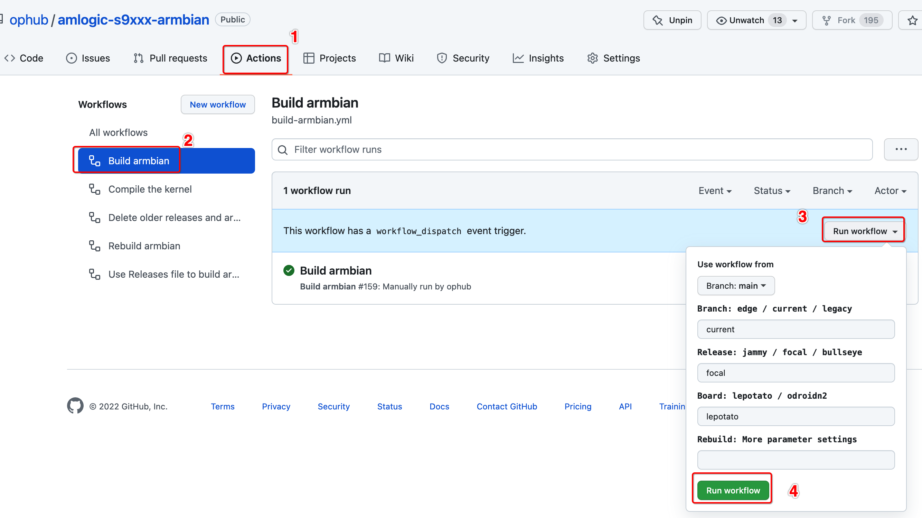Select the Actions menu tab
922x518 pixels.
(x=256, y=58)
